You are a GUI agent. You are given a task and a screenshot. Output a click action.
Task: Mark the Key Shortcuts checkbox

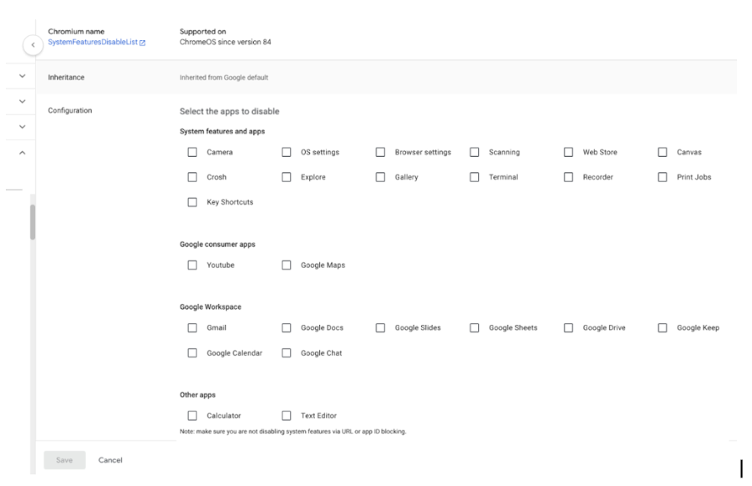click(192, 201)
